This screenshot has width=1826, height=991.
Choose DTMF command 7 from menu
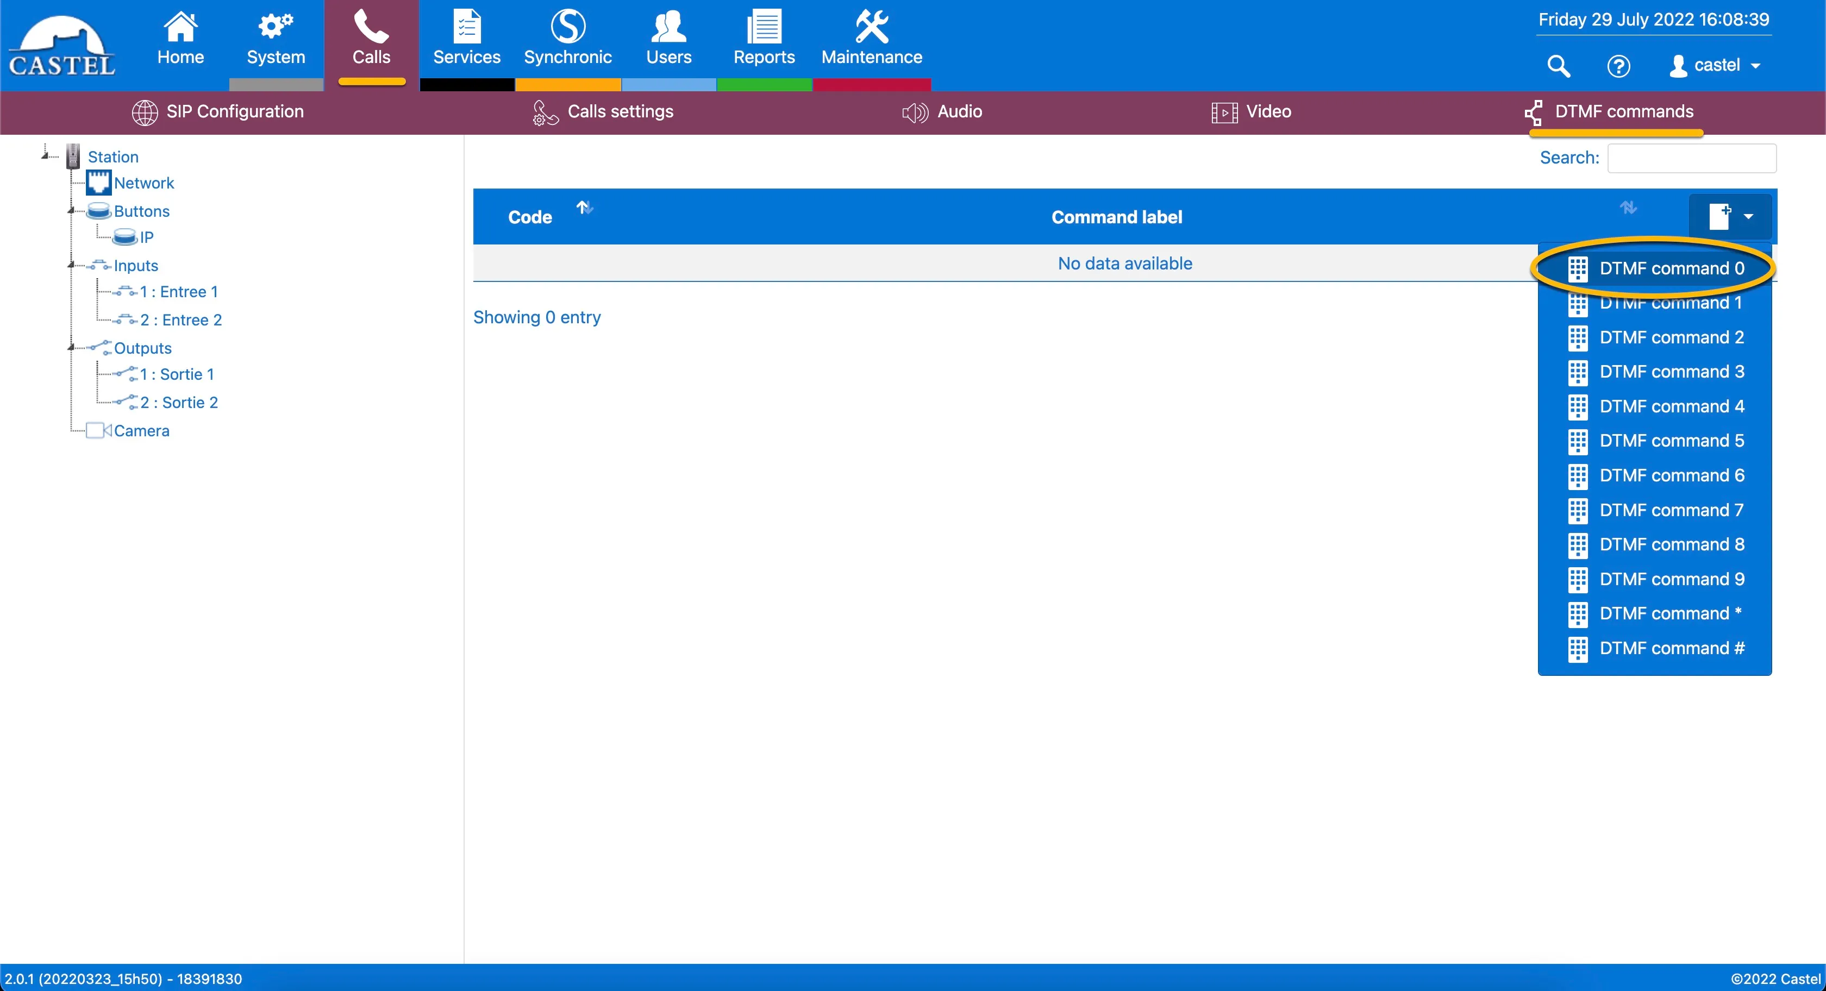[1654, 510]
